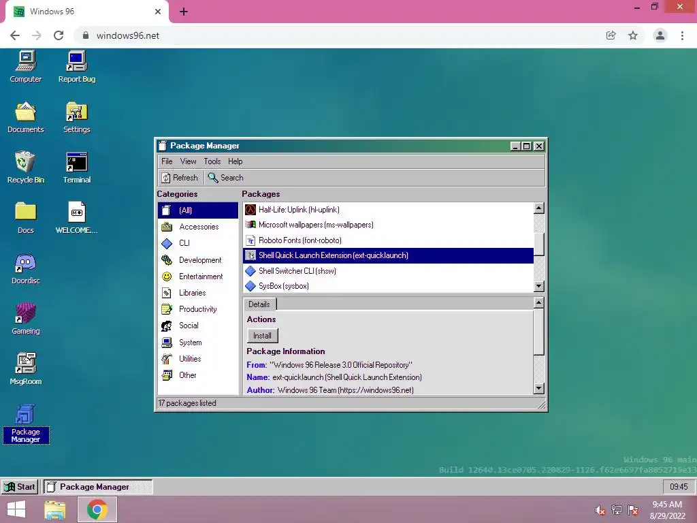Click packages list scroll up arrow
697x523 pixels.
click(x=539, y=208)
